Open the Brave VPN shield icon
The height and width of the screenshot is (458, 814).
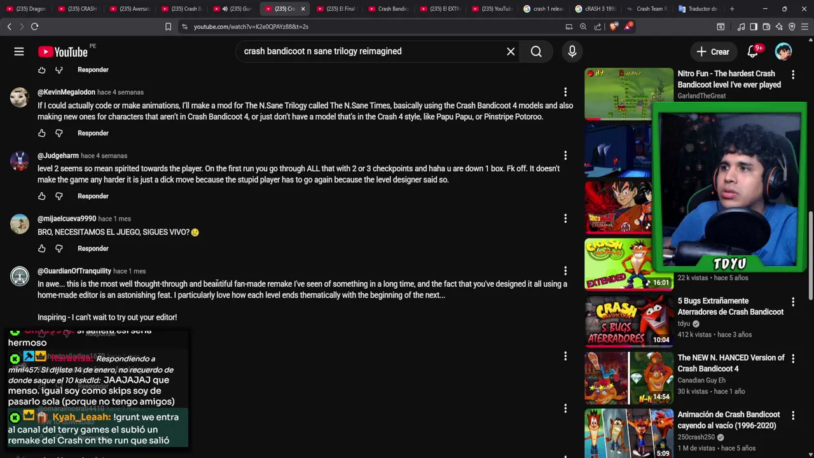point(792,27)
